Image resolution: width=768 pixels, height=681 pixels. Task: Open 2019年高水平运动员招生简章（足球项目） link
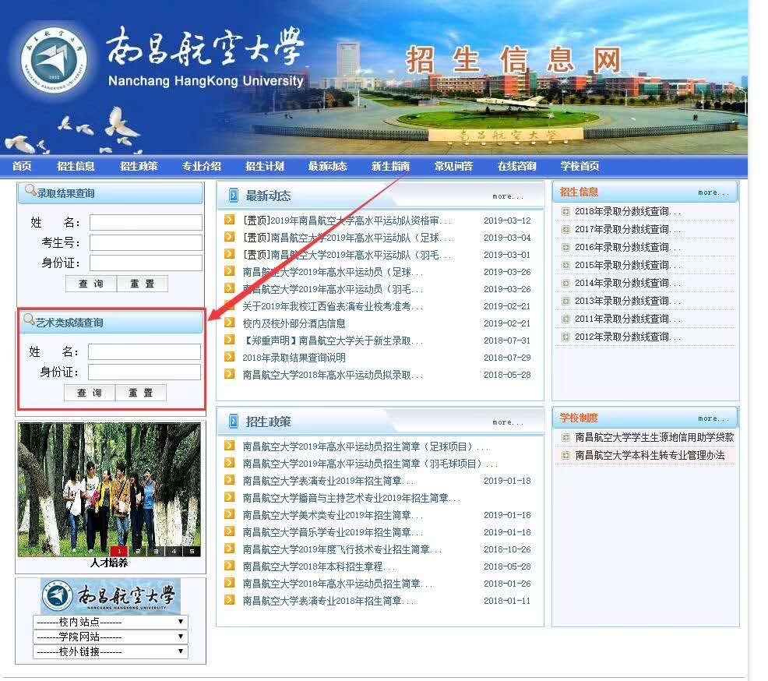[x=366, y=446]
